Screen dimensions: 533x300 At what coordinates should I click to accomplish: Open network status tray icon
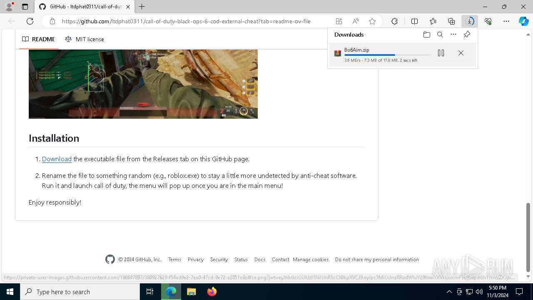(469, 292)
